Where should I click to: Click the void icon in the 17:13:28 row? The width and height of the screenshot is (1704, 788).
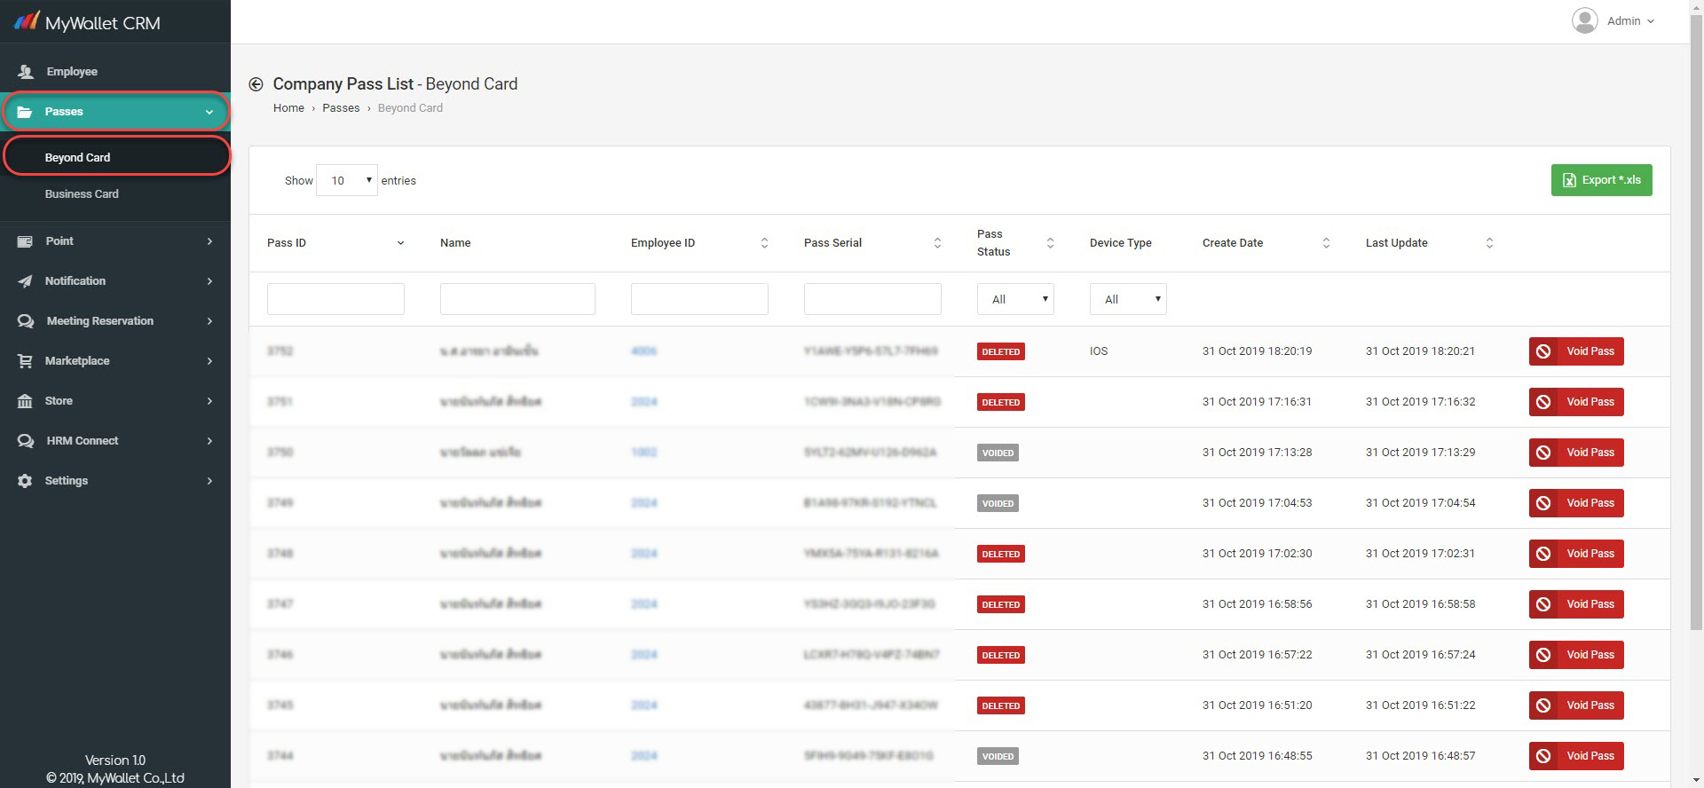coord(1543,453)
